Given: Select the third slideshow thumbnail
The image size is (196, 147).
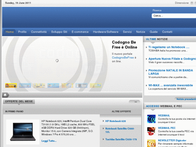Looking at the screenshot, I should click(39, 86).
